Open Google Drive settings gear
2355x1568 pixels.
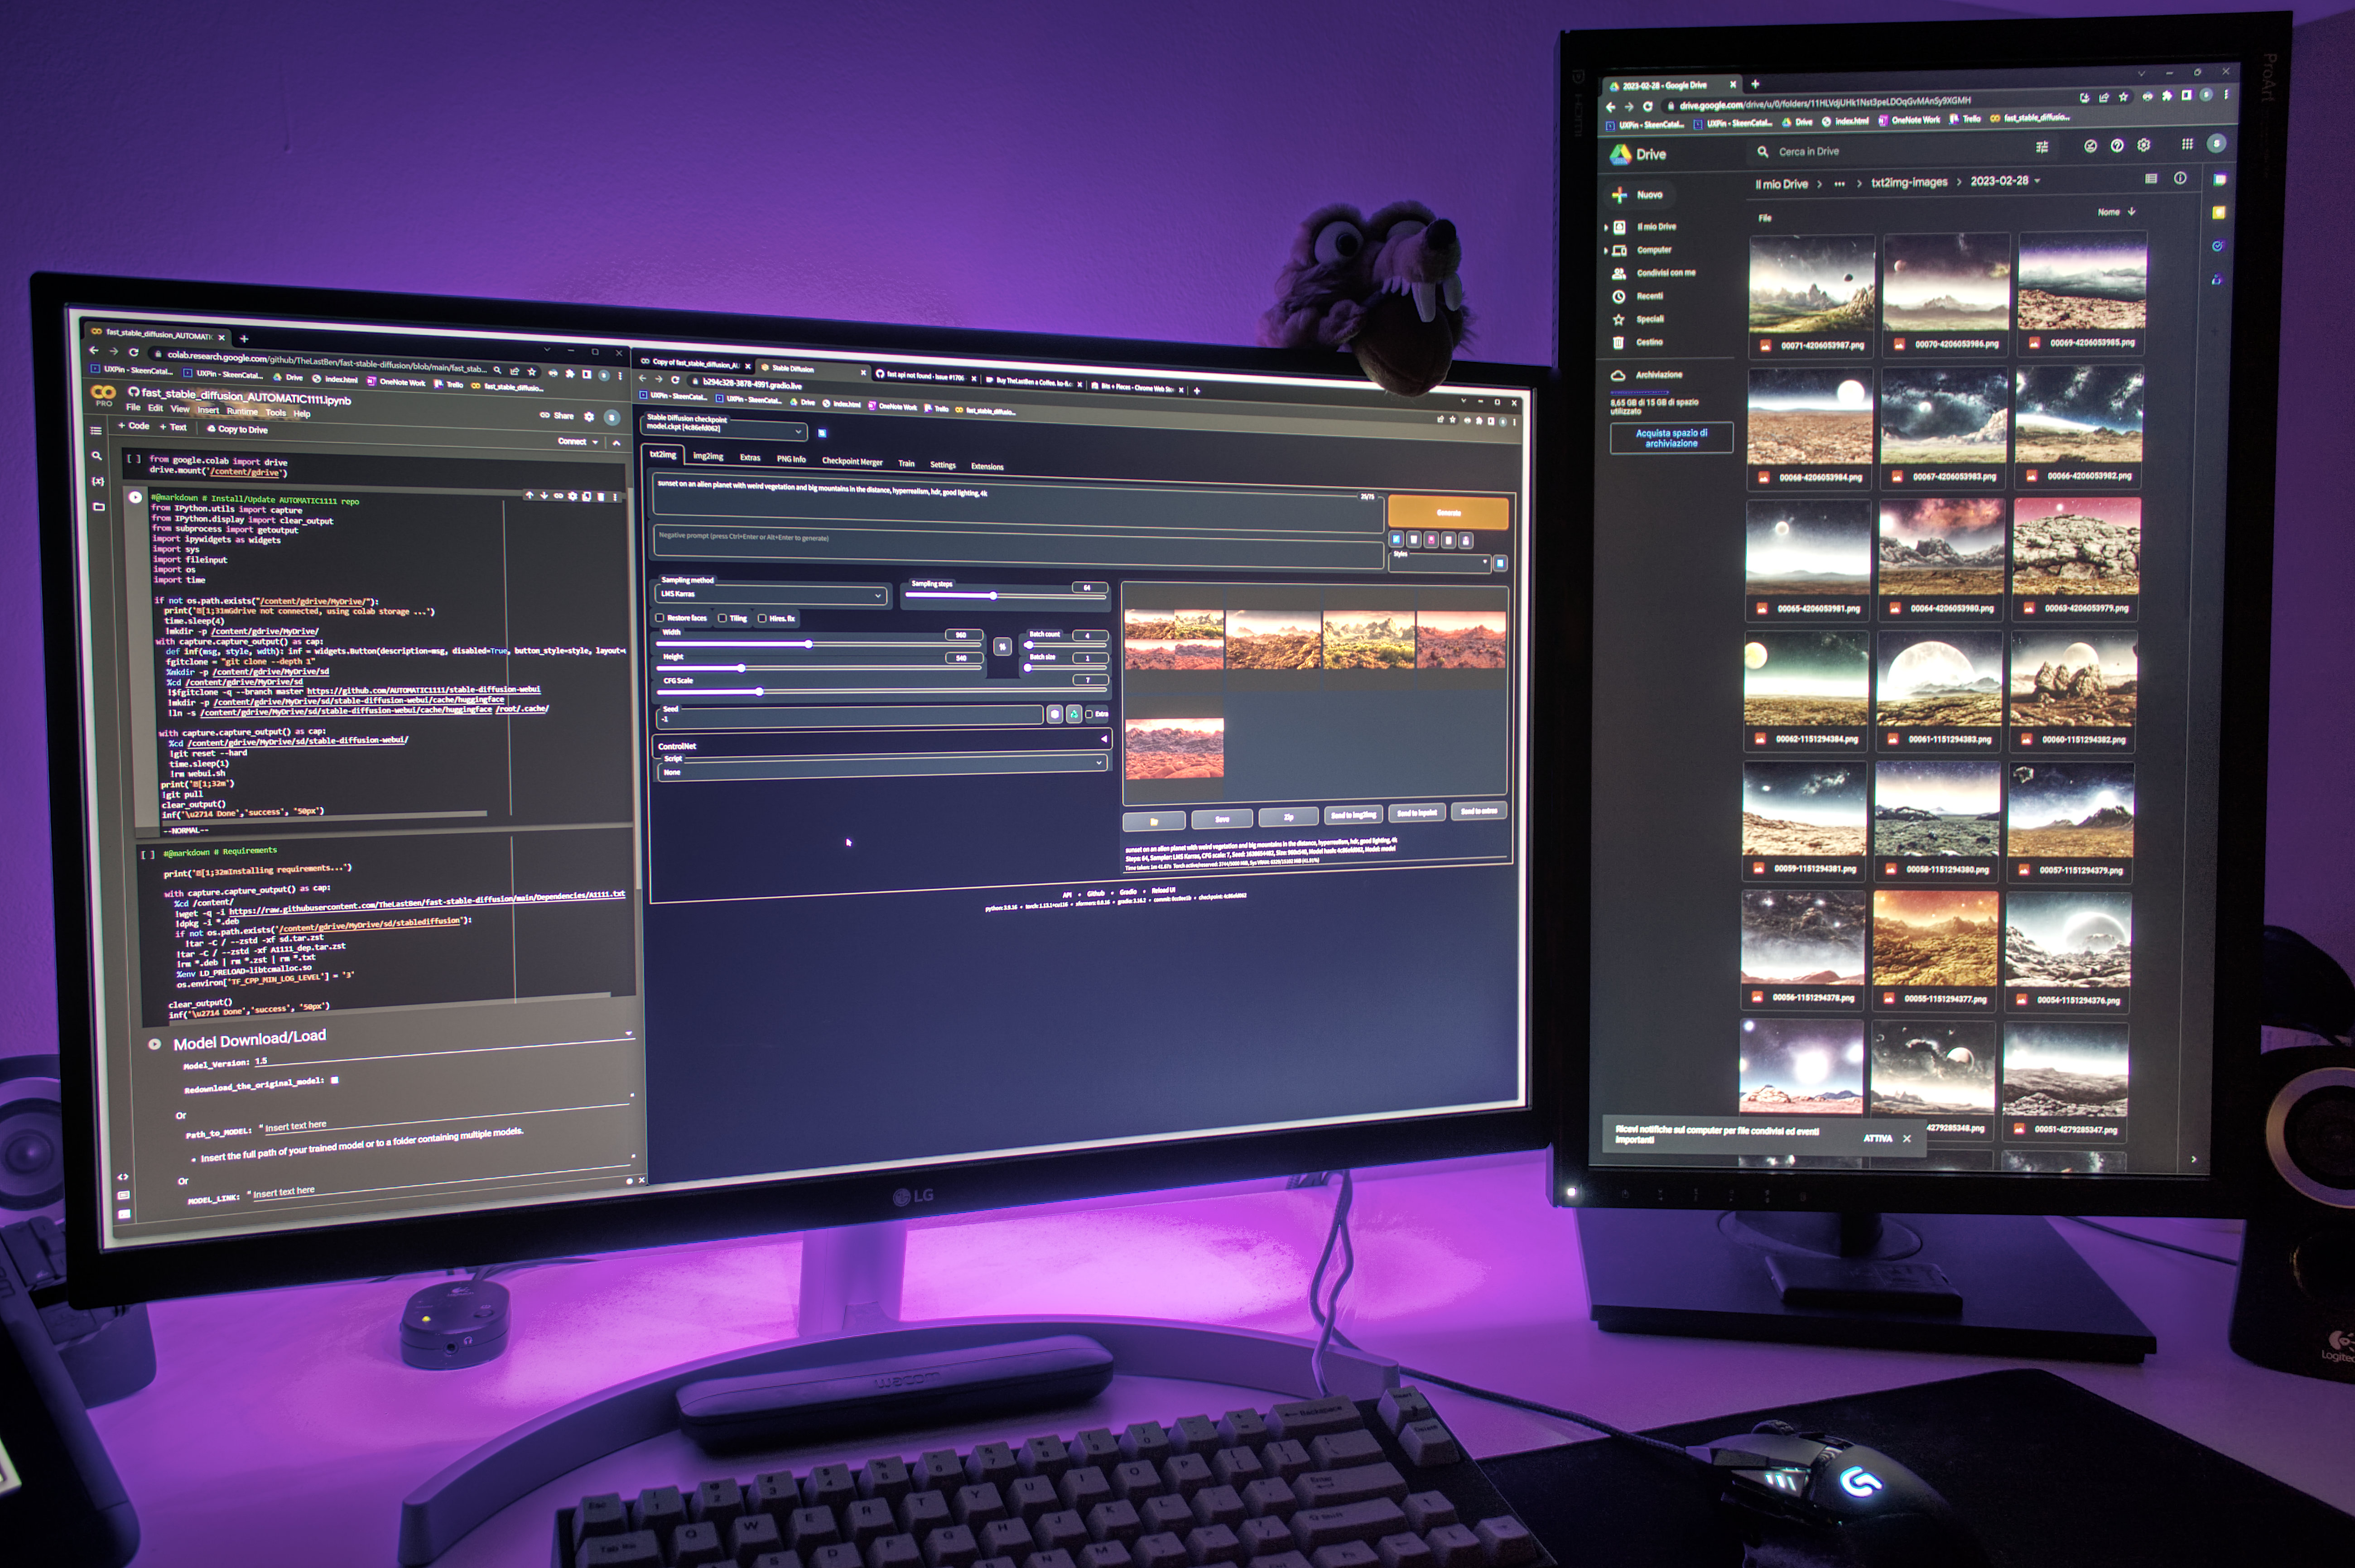click(x=2144, y=145)
